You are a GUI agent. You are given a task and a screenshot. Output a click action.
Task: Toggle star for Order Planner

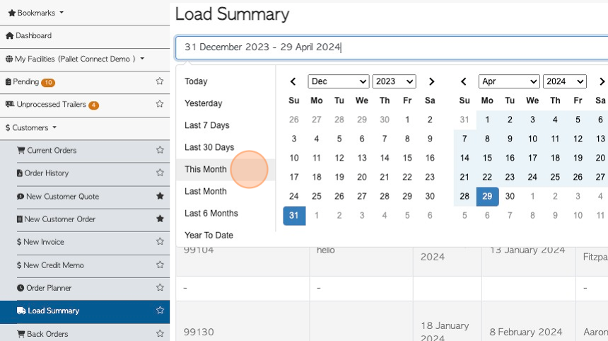point(160,287)
